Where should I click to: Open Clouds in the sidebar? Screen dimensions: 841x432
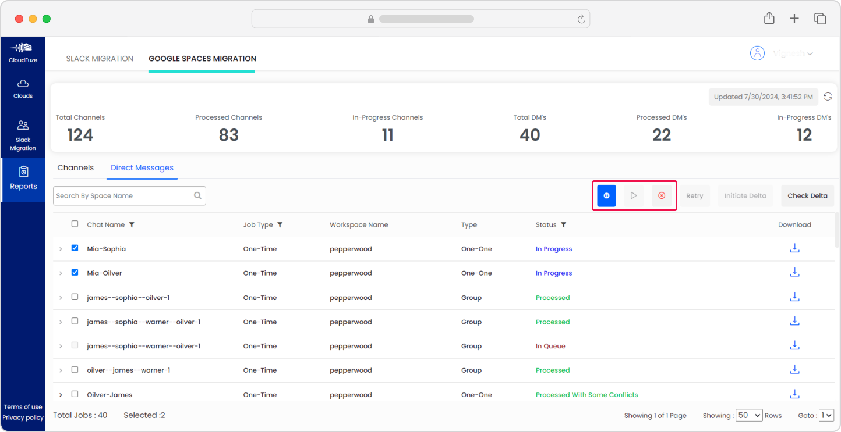point(23,89)
